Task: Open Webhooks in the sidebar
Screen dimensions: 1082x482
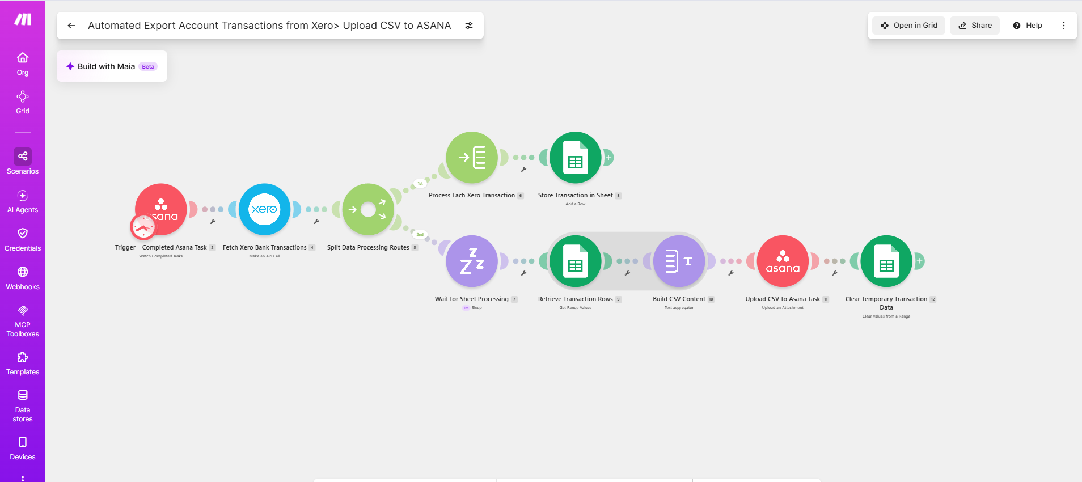Action: [x=23, y=278]
